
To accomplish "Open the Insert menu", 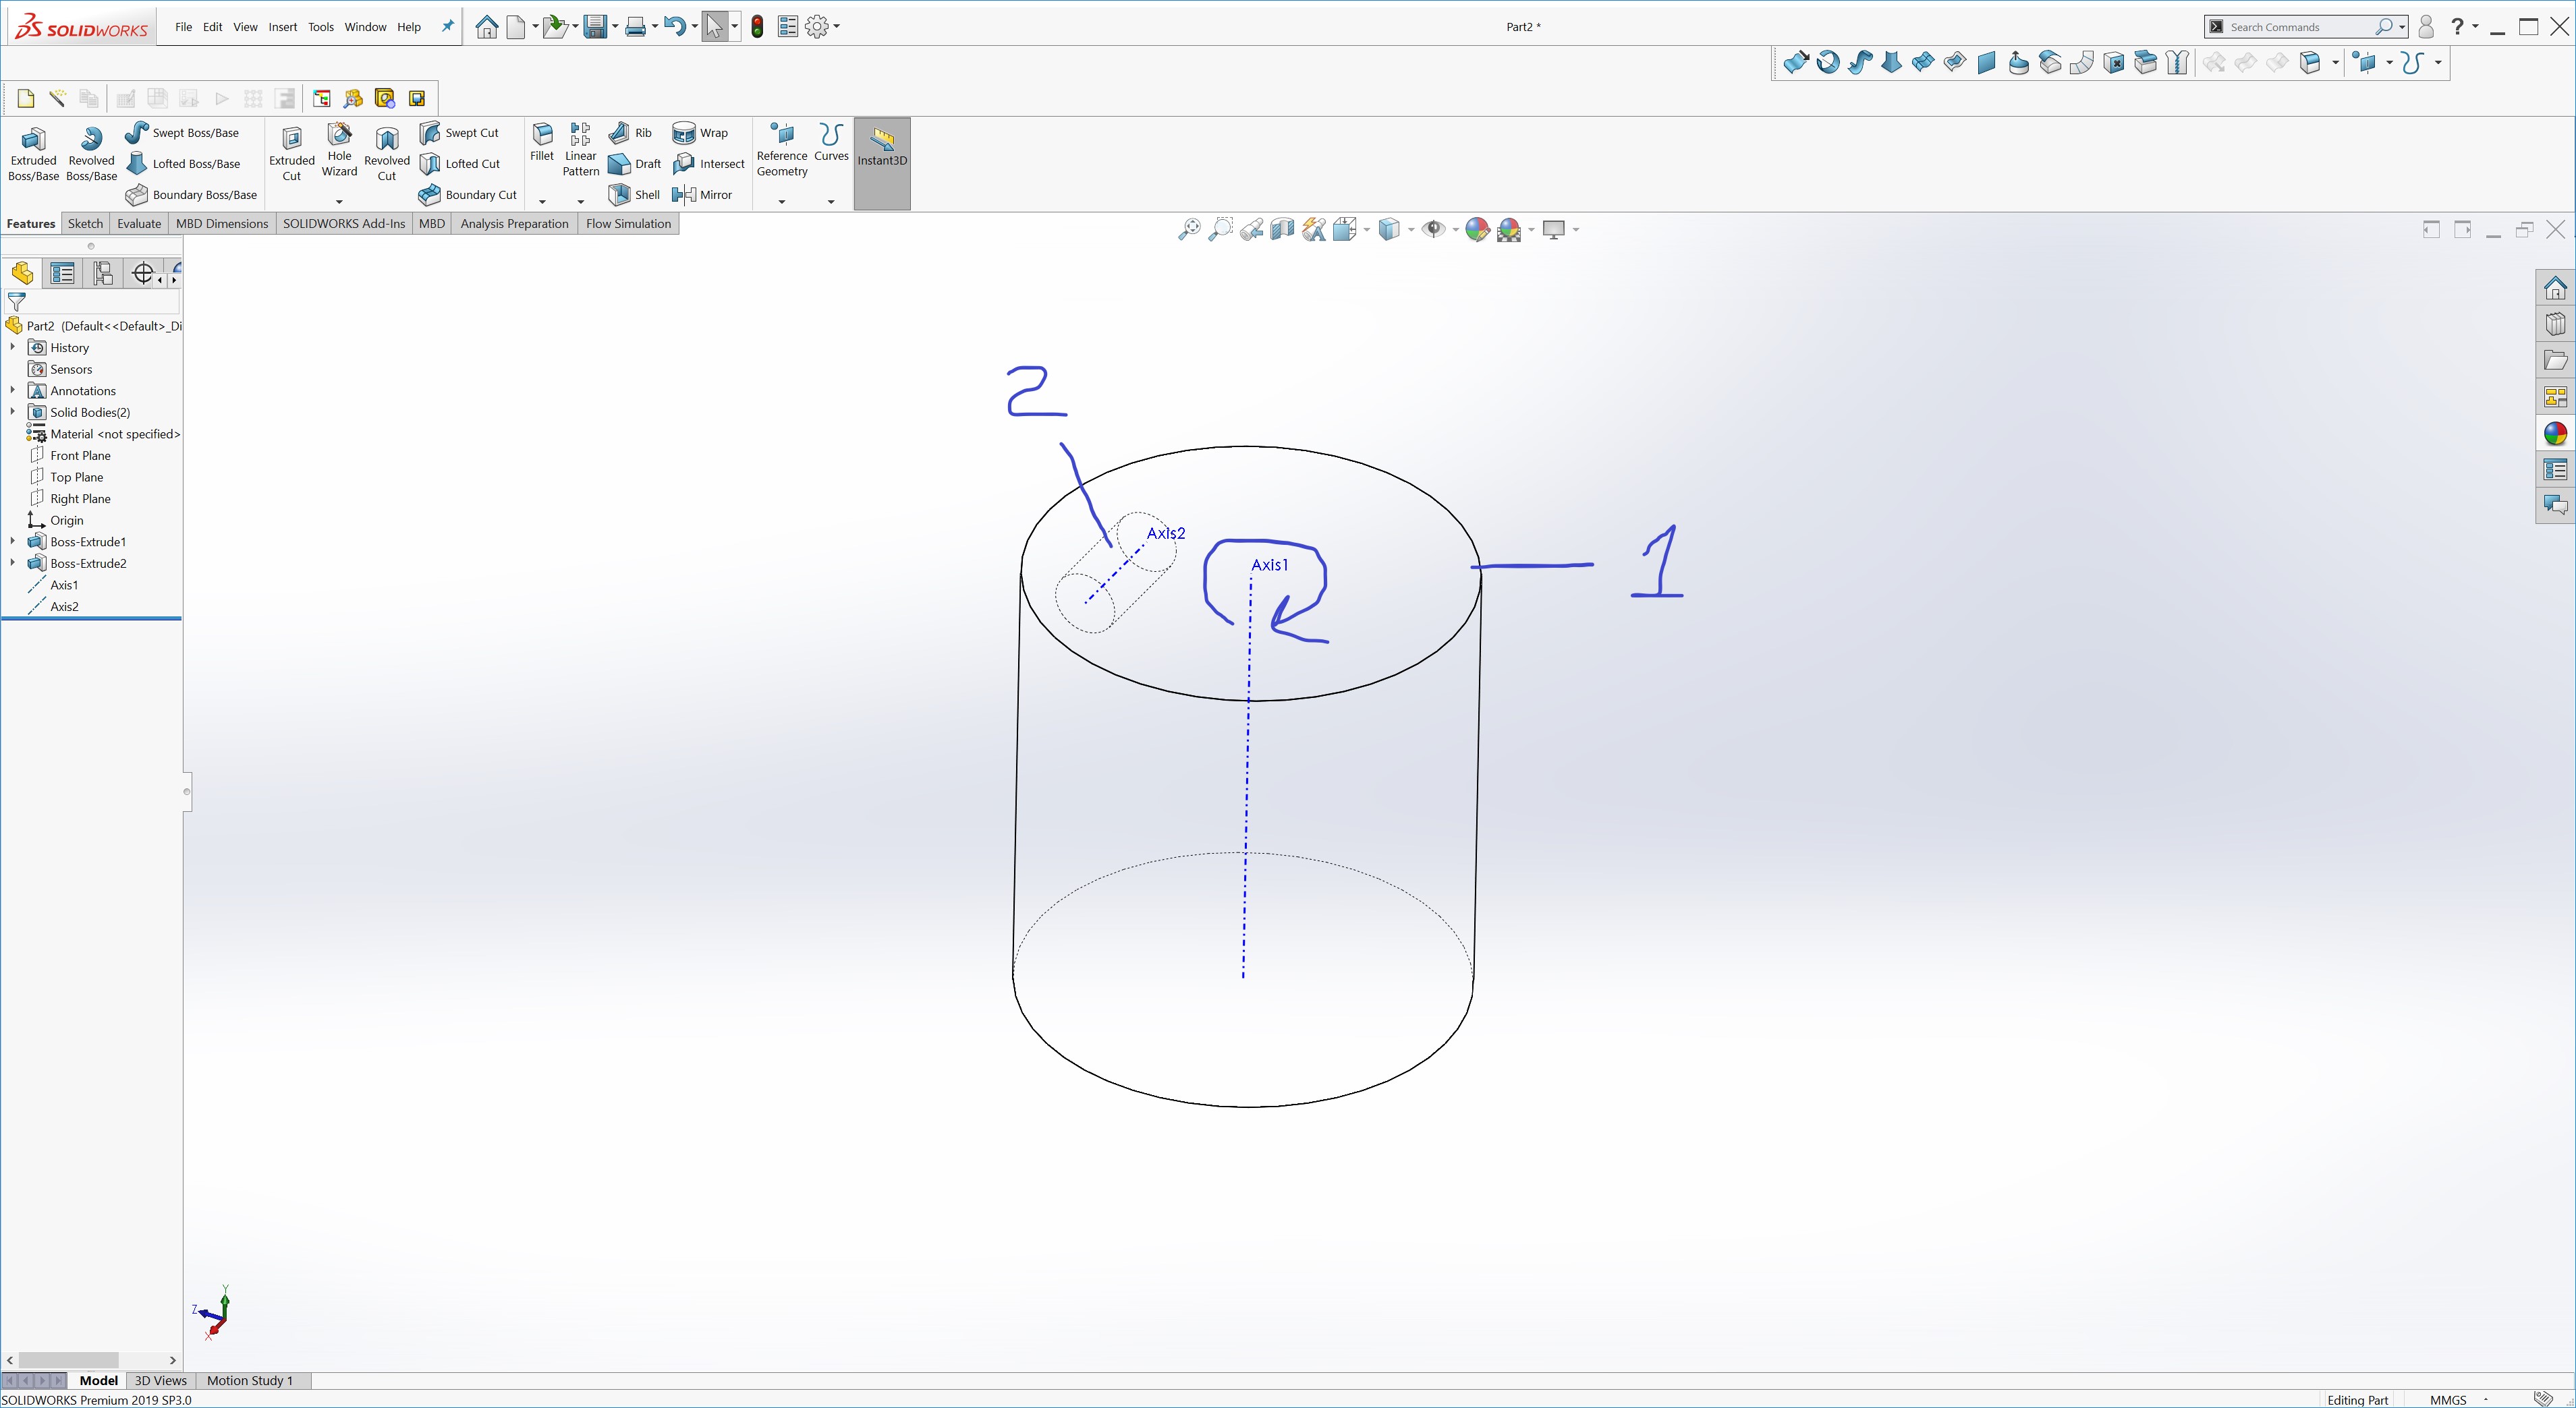I will 282,27.
